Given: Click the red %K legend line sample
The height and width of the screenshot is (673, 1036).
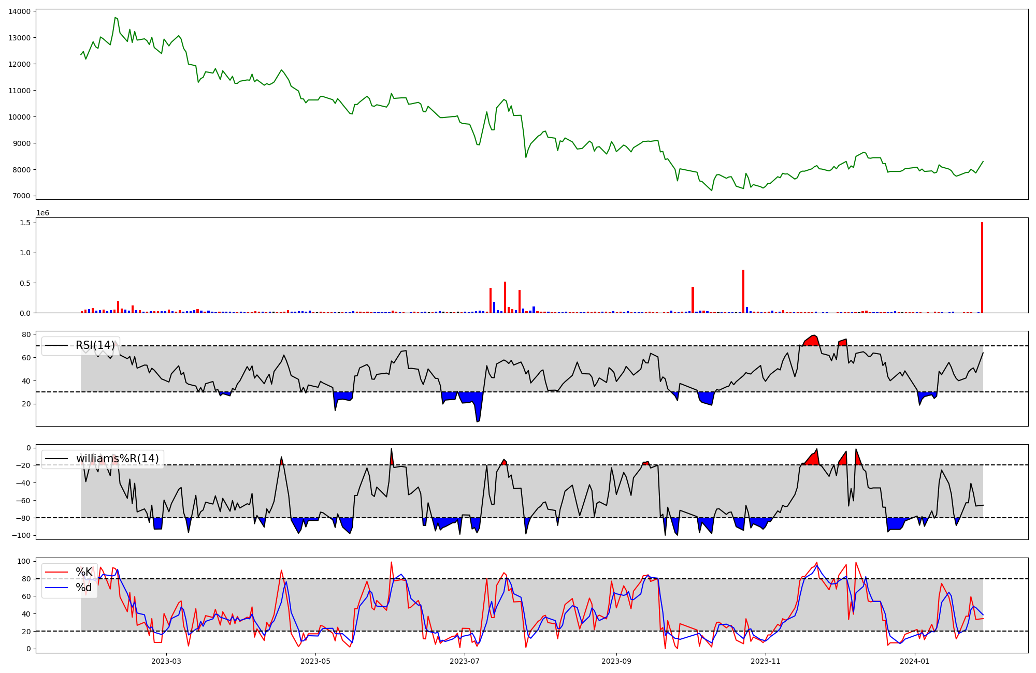Looking at the screenshot, I should (x=57, y=572).
